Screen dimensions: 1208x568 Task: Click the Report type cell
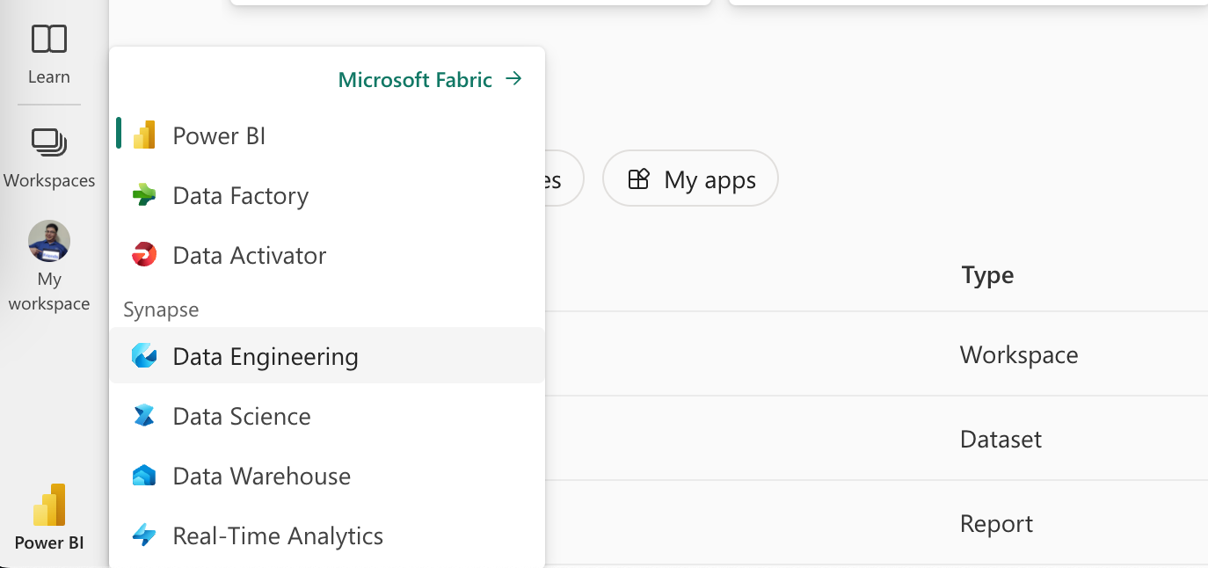click(x=996, y=524)
